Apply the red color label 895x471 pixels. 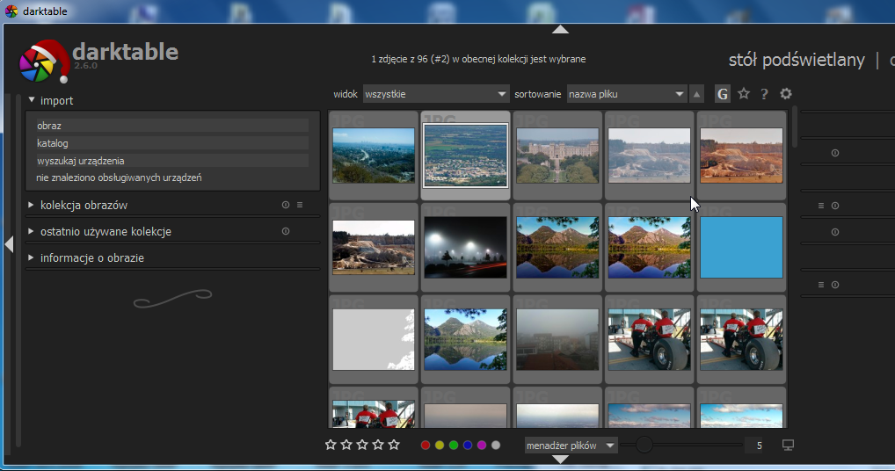click(x=426, y=446)
